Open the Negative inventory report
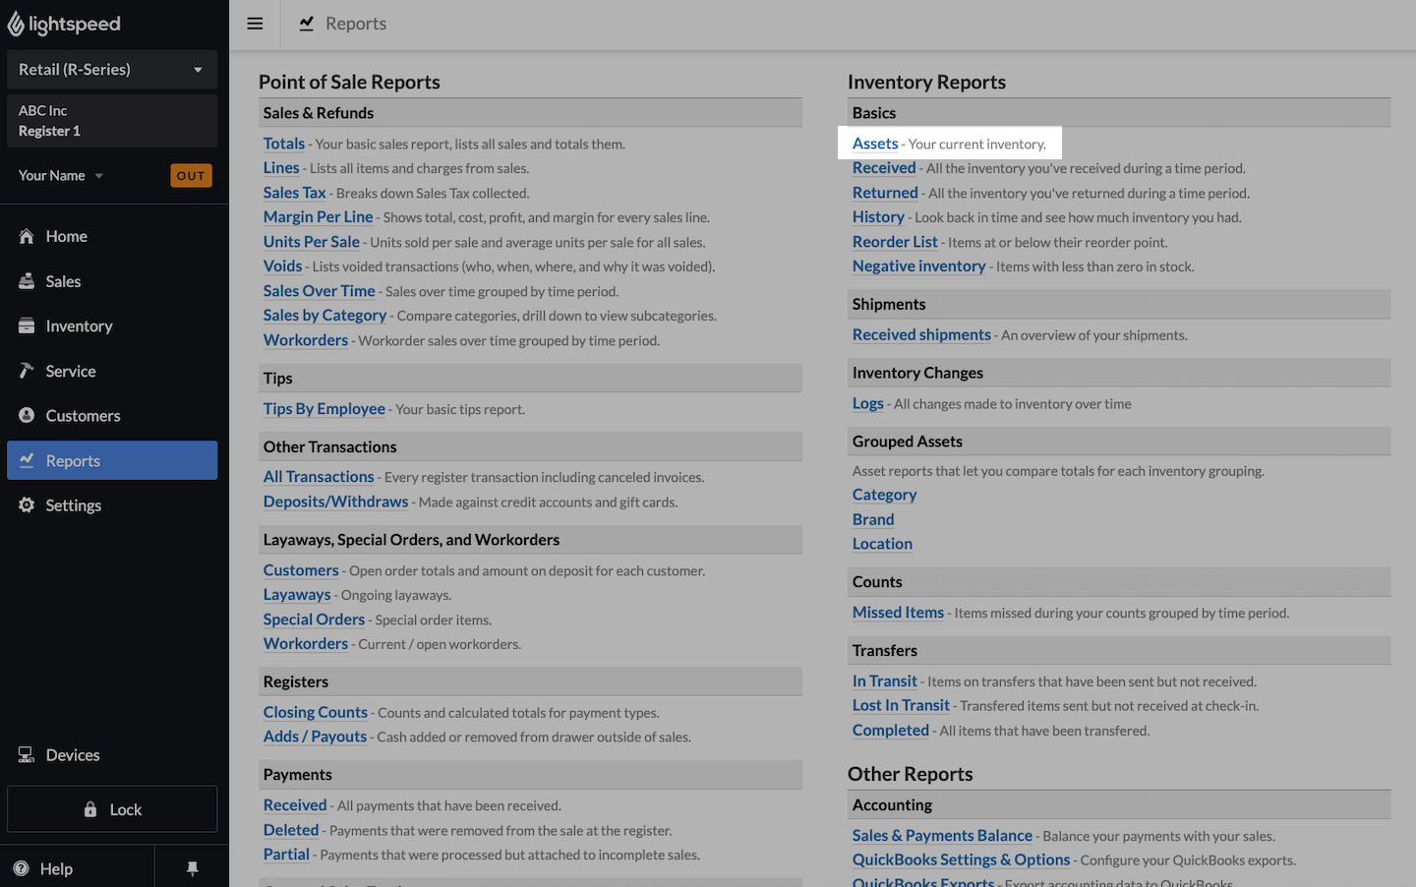This screenshot has width=1416, height=887. [918, 266]
